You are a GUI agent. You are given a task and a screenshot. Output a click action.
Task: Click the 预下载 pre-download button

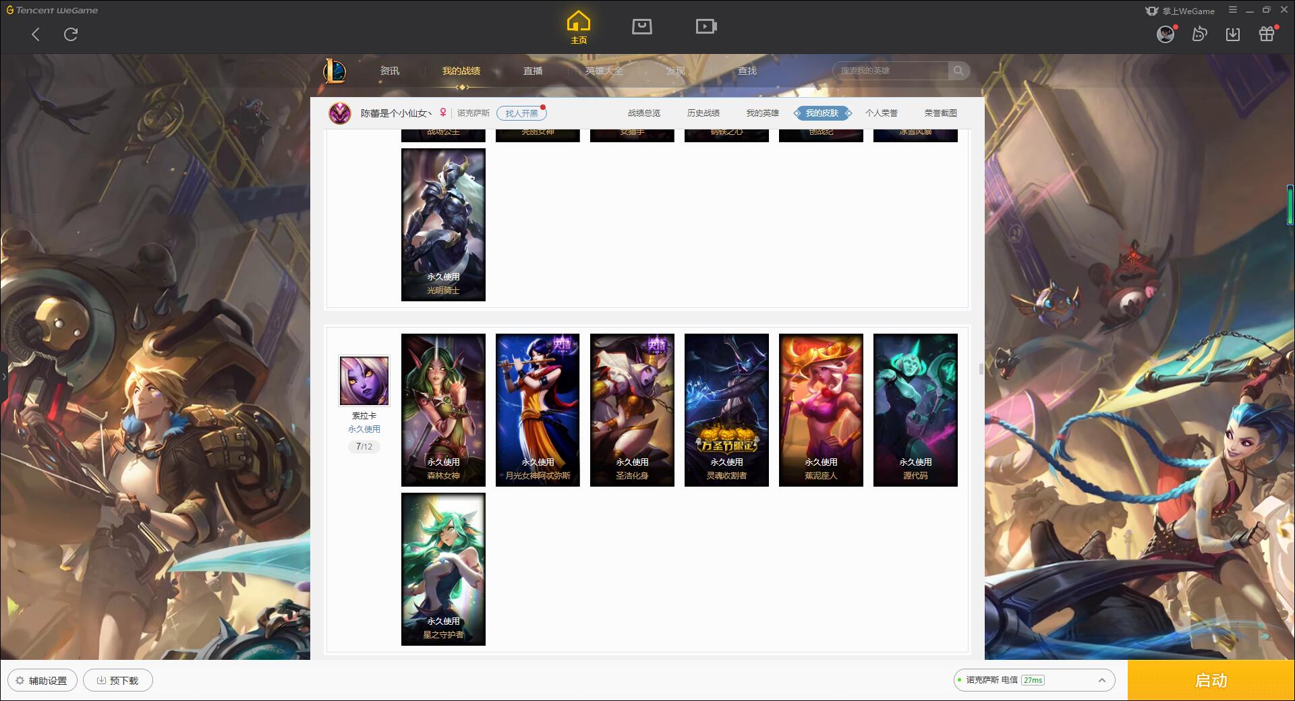[118, 680]
